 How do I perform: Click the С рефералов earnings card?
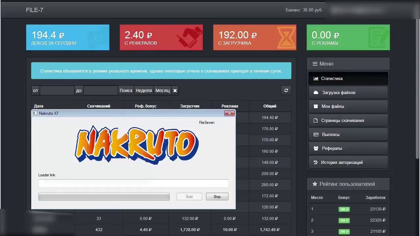point(161,37)
